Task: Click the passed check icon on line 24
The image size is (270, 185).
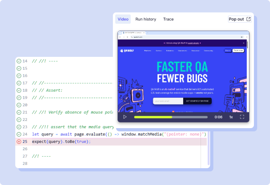Action: 19,134
